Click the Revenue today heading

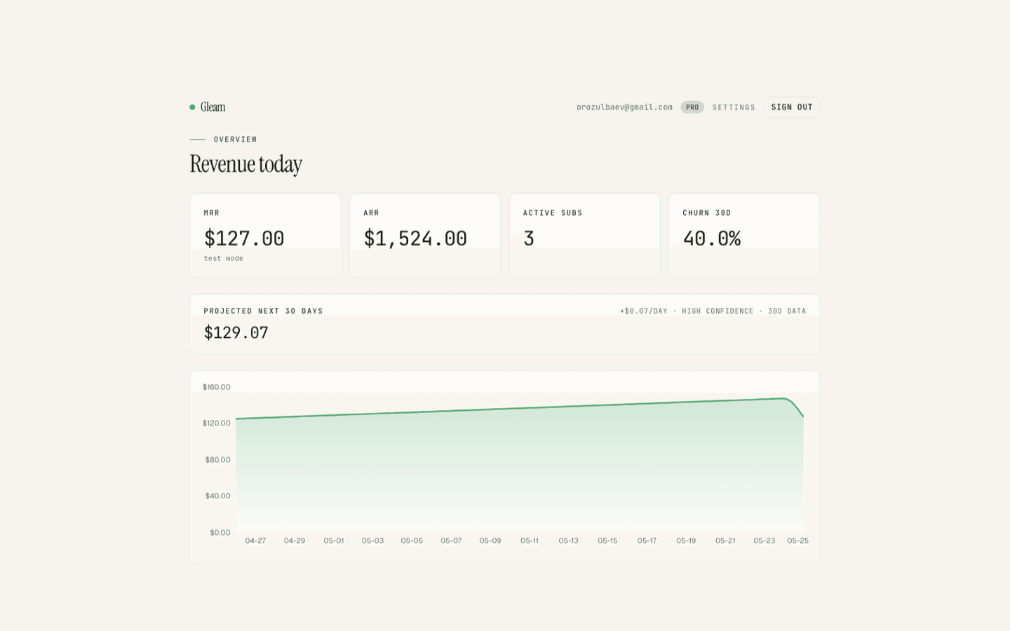[246, 164]
